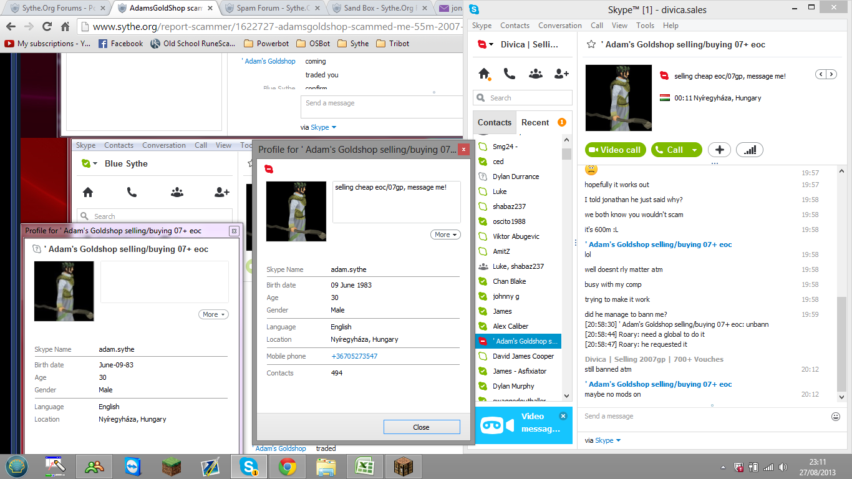Switch to the Sand Box browser tab
The width and height of the screenshot is (852, 479).
379,8
